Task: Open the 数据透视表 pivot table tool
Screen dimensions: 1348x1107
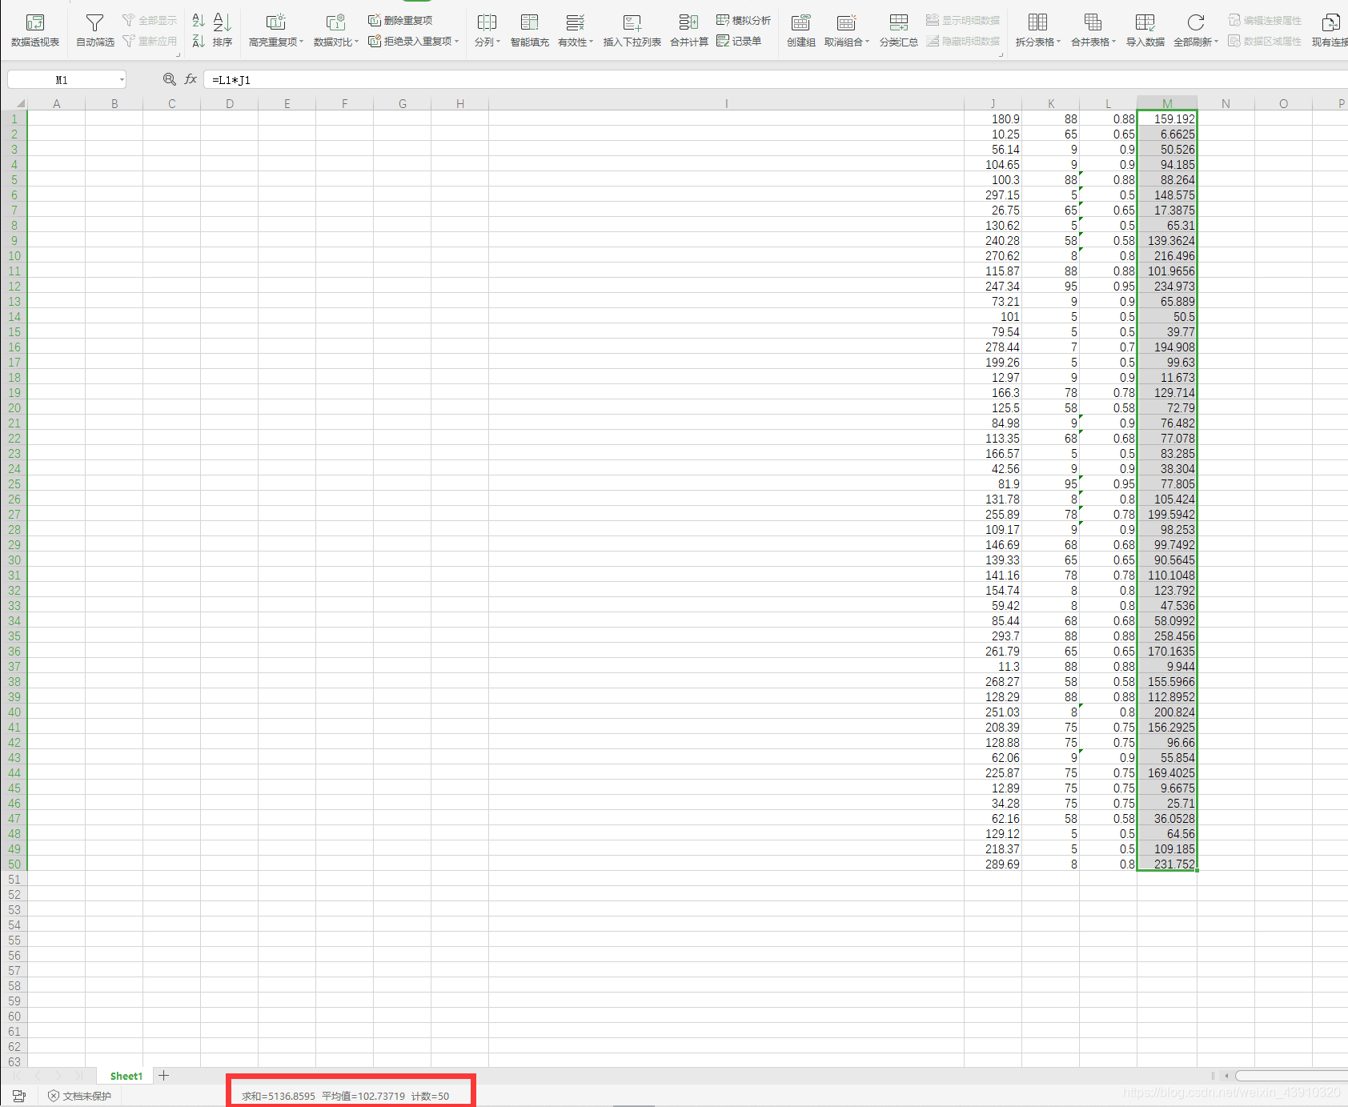Action: pos(35,30)
